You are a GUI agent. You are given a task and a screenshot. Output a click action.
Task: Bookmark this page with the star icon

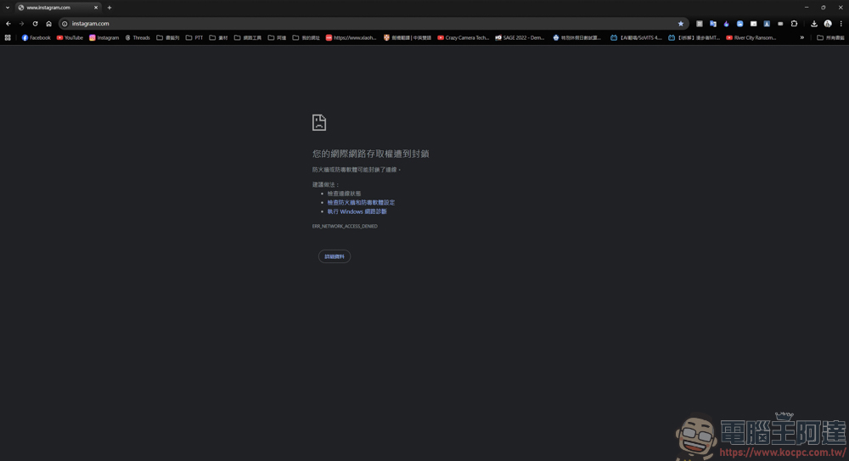click(681, 24)
